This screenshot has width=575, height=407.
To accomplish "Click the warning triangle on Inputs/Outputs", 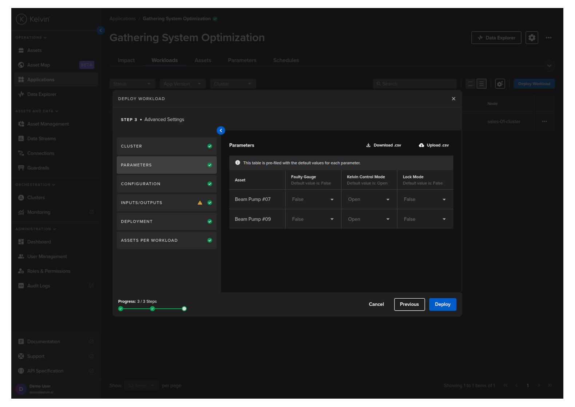I will pyautogui.click(x=200, y=203).
